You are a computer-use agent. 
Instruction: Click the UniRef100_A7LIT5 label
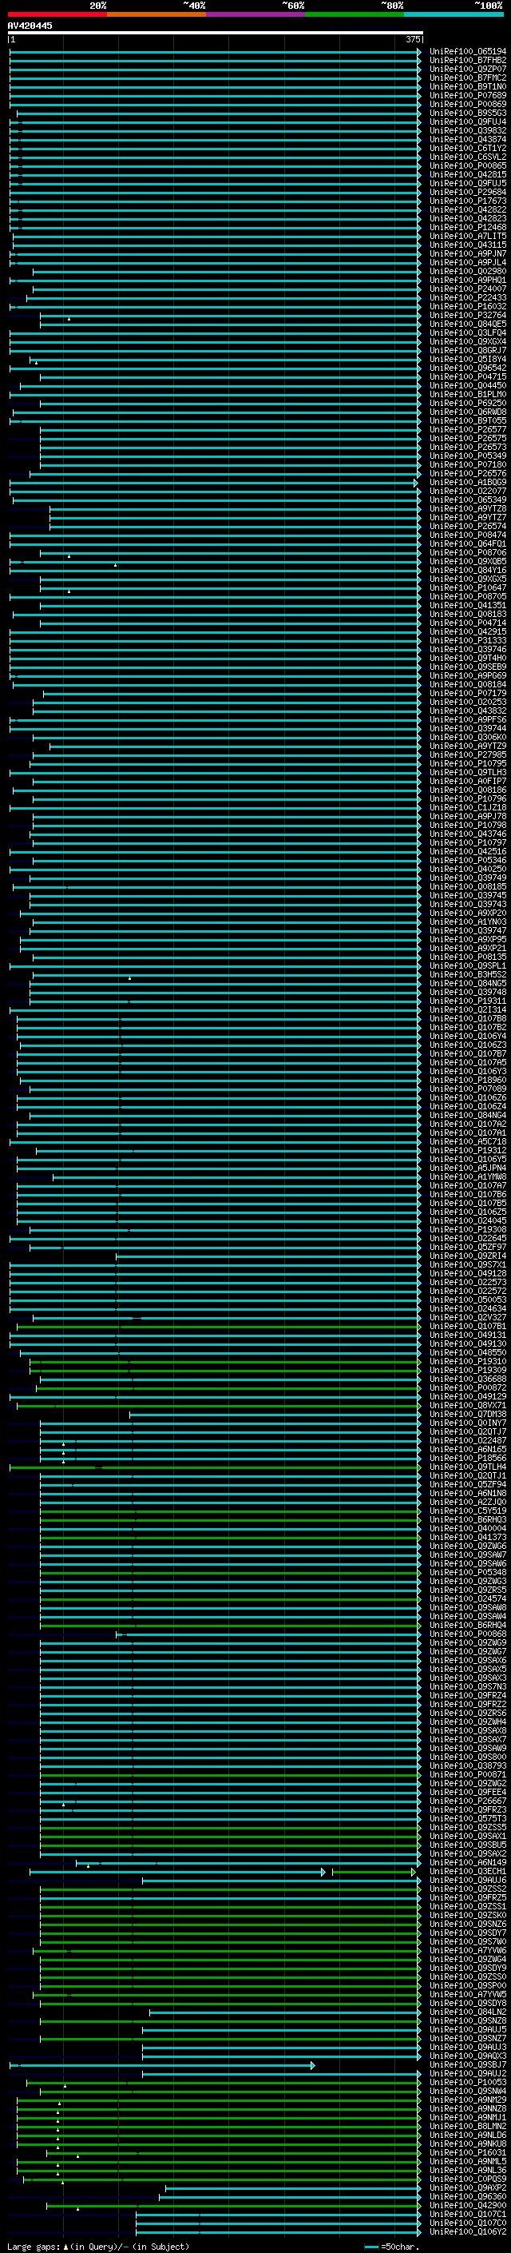click(467, 236)
